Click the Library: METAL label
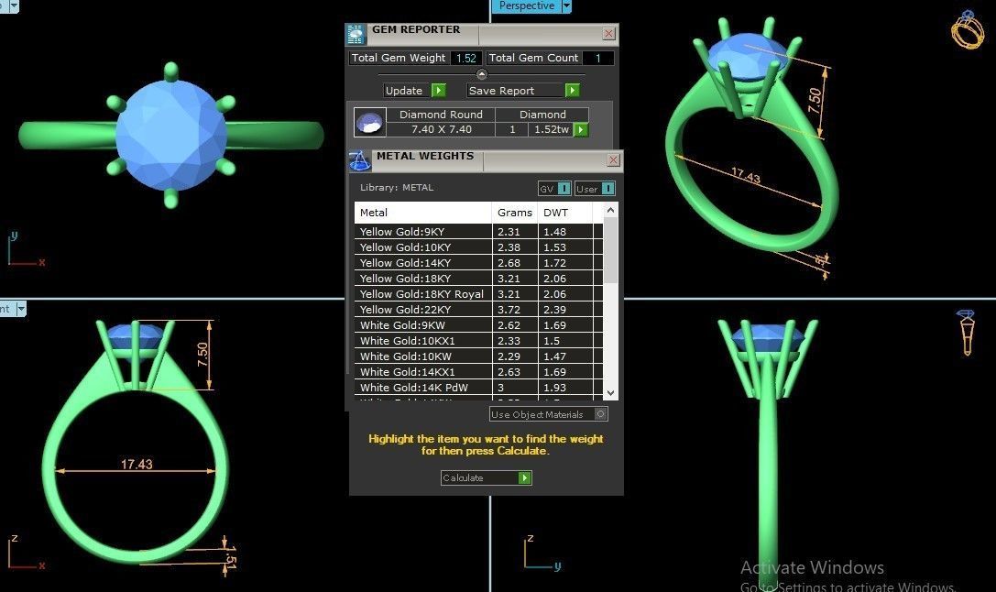The height and width of the screenshot is (592, 996). (397, 187)
